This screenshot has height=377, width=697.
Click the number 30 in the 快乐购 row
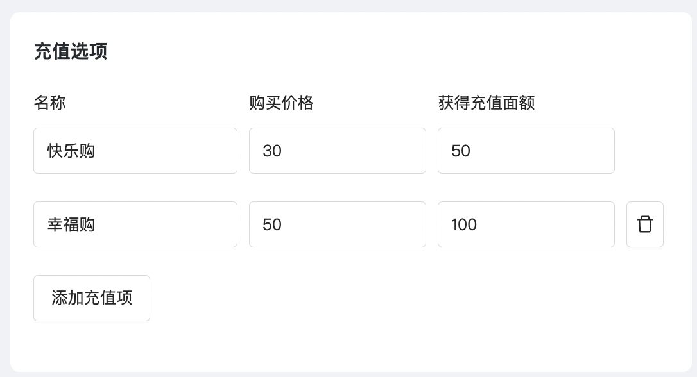[x=272, y=151]
